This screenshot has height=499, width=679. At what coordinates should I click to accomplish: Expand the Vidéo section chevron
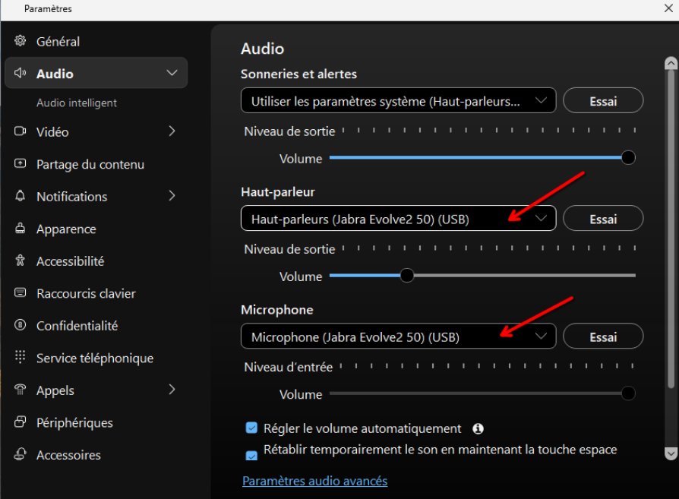pos(172,131)
